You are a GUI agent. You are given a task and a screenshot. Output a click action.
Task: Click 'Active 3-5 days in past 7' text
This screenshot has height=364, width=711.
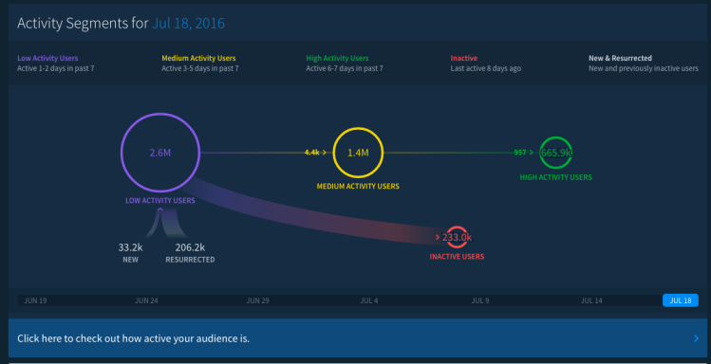[x=200, y=69]
